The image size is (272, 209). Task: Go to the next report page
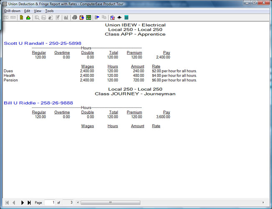(23, 203)
